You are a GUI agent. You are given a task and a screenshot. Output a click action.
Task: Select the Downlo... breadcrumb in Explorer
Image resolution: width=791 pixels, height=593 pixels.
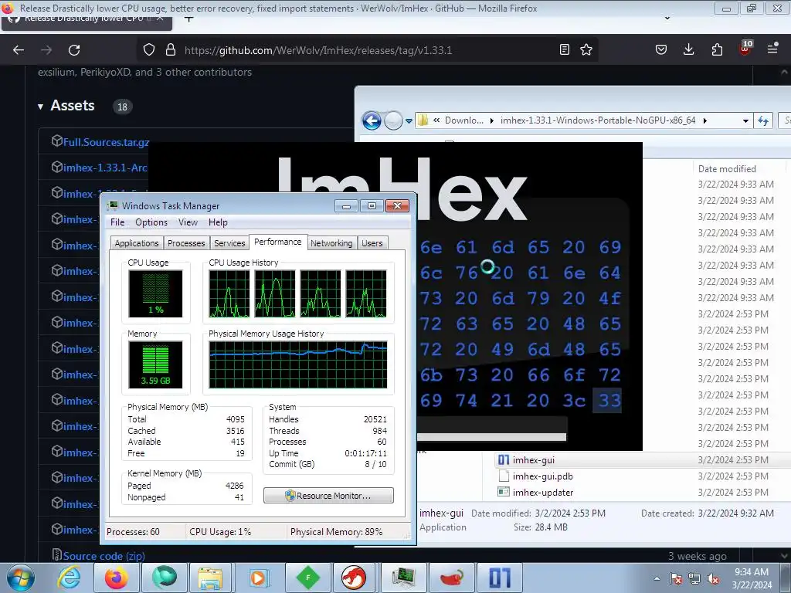click(463, 120)
